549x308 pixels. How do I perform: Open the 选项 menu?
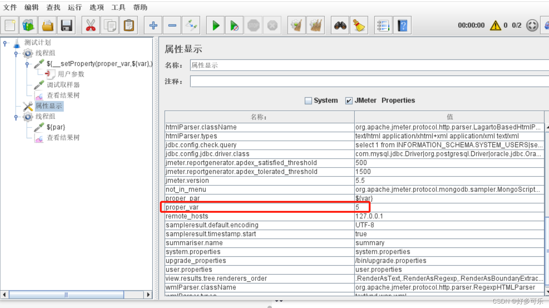coord(96,7)
